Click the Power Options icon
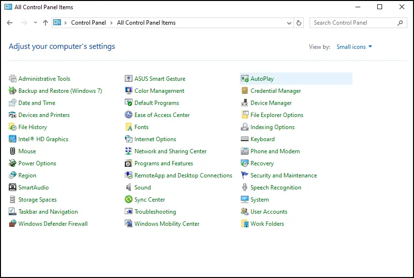 [x=13, y=163]
